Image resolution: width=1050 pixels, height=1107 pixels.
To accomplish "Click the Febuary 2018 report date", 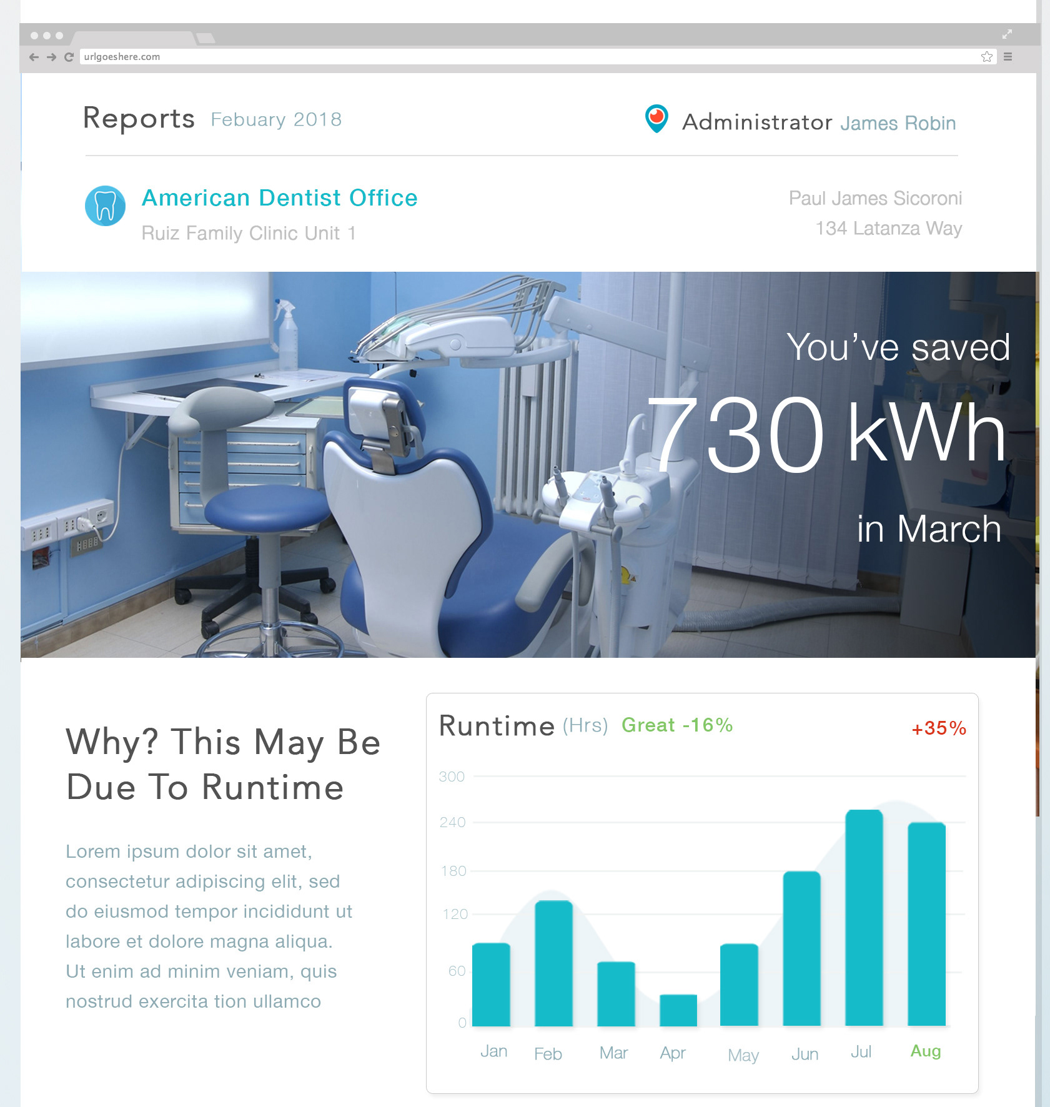I will point(276,119).
